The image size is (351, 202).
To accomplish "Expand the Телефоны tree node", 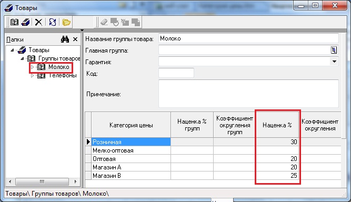I will coord(32,75).
